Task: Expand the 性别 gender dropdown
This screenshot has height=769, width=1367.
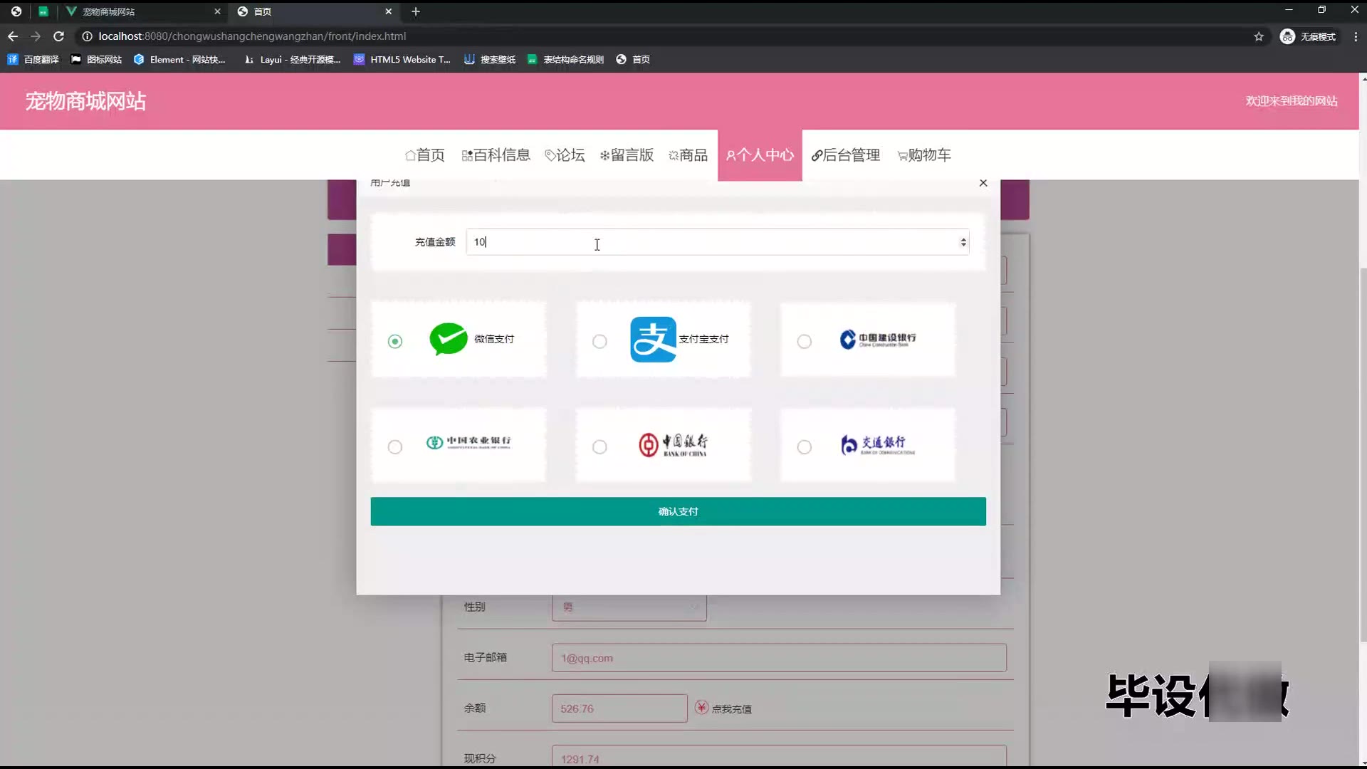Action: (x=629, y=607)
